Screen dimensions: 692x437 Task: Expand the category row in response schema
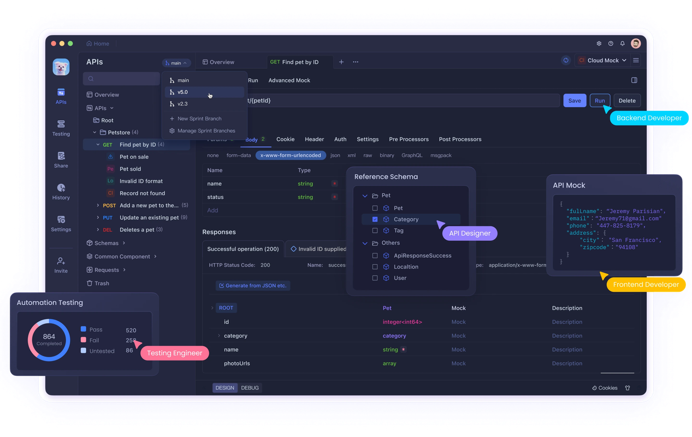(x=219, y=335)
